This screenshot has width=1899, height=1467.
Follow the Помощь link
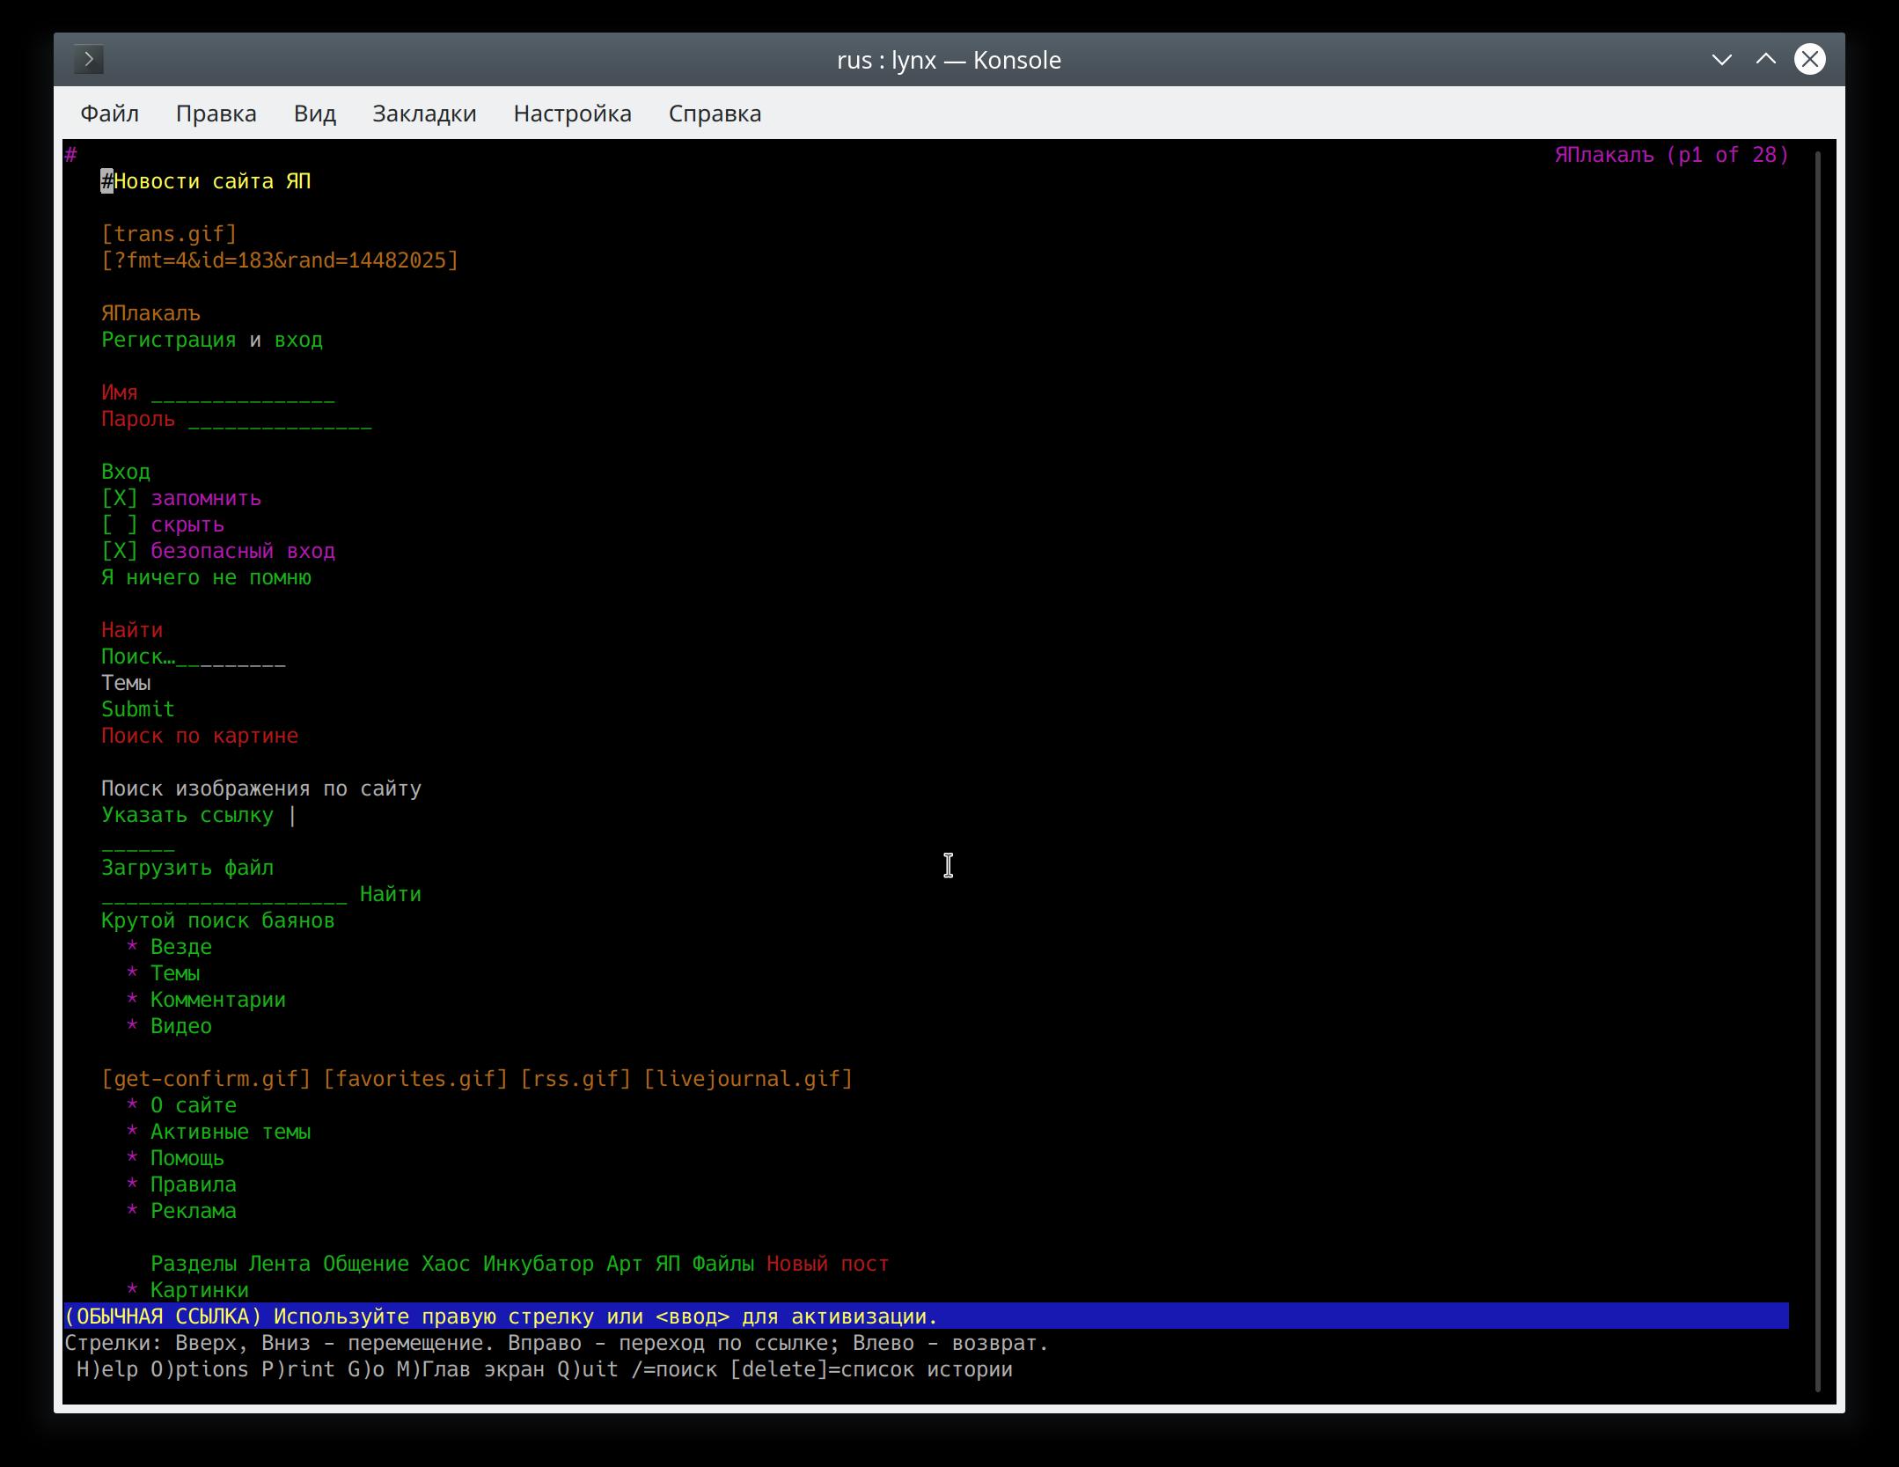point(187,1158)
